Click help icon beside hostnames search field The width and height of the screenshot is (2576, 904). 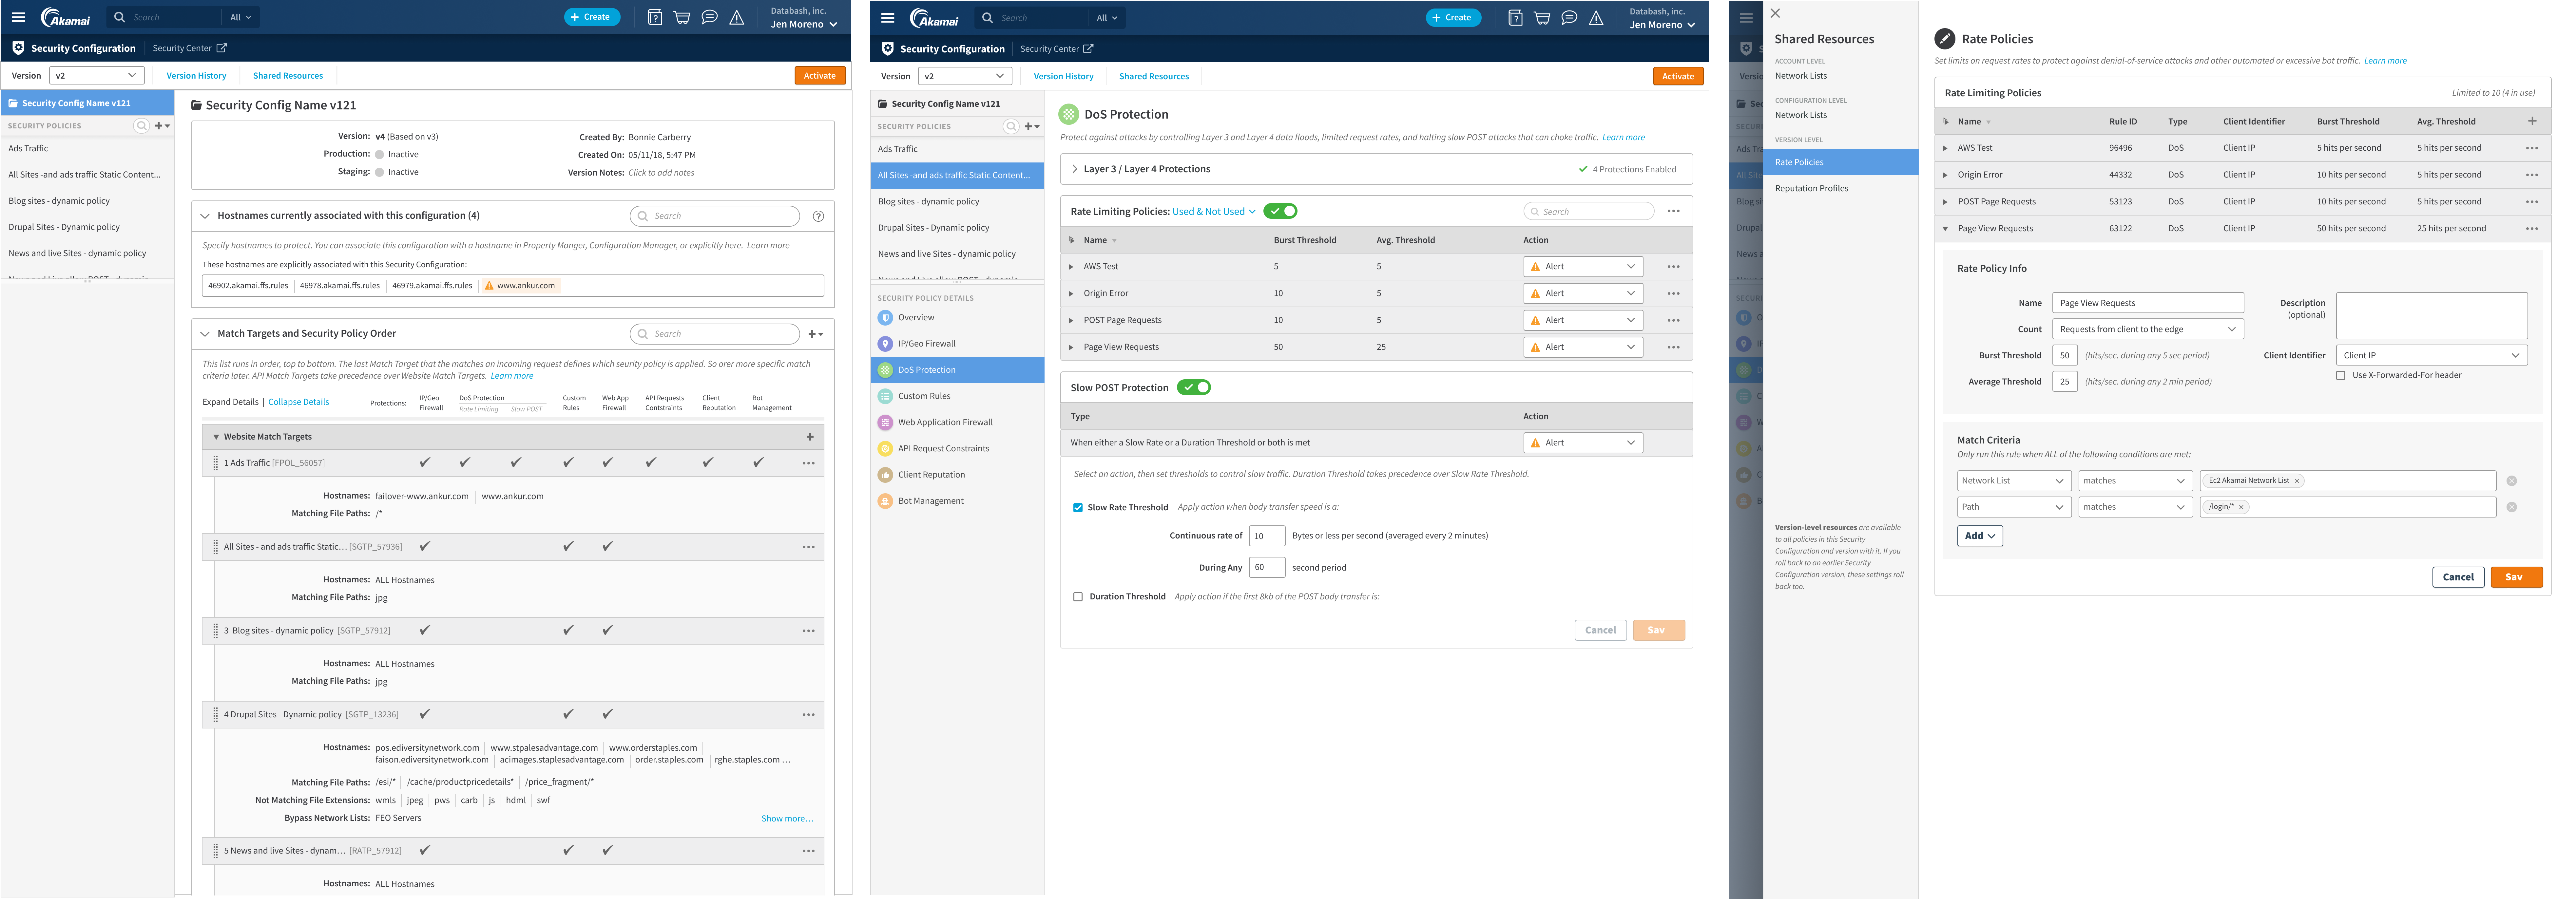pyautogui.click(x=818, y=216)
